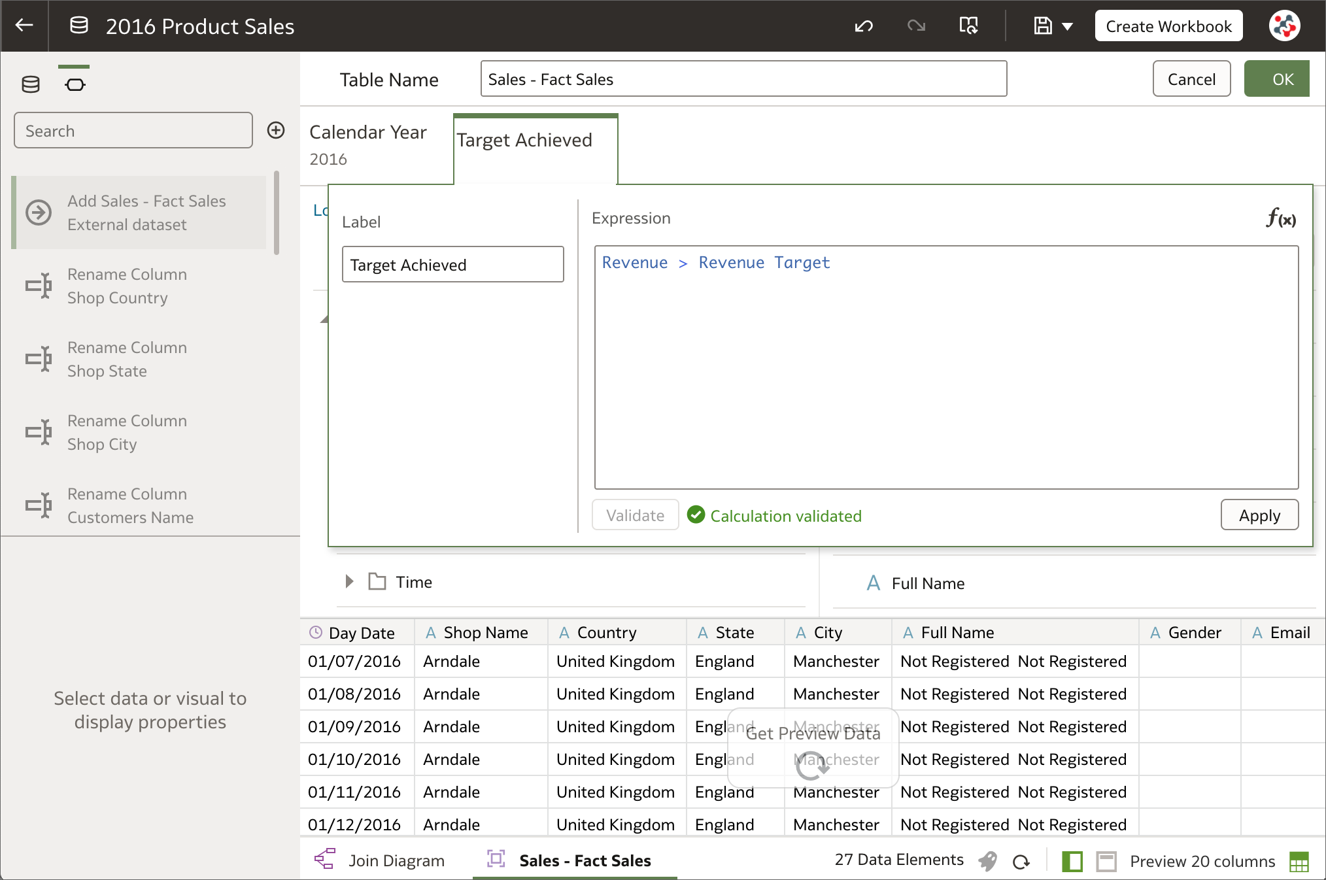Open the Data panel via database sidebar icon
This screenshot has height=880, width=1326.
tap(30, 84)
